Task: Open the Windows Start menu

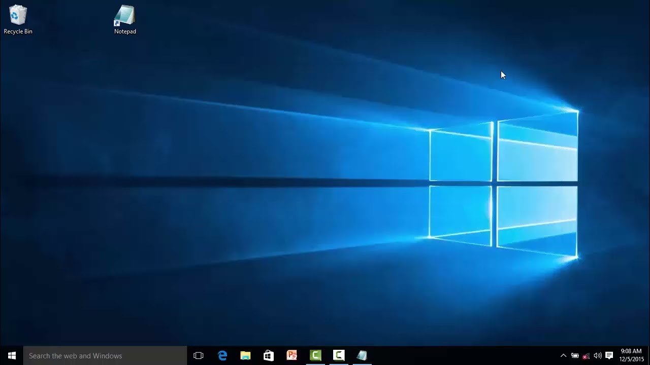Action: pyautogui.click(x=12, y=355)
